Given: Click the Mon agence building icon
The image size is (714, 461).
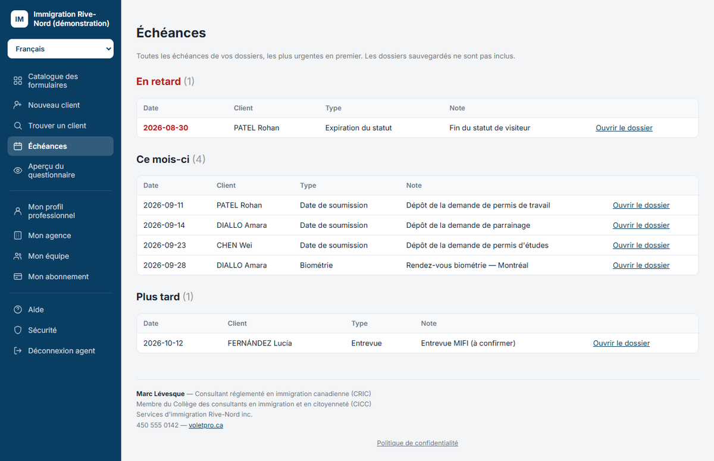Looking at the screenshot, I should click(18, 236).
